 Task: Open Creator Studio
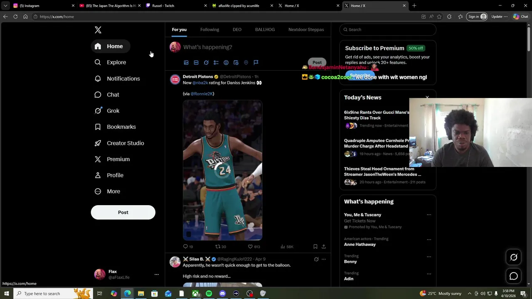(x=119, y=143)
